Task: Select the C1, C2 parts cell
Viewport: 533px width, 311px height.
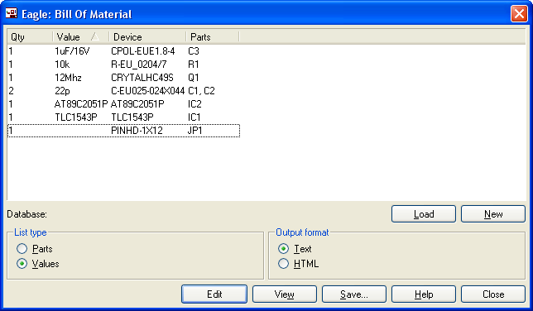Action: click(201, 91)
